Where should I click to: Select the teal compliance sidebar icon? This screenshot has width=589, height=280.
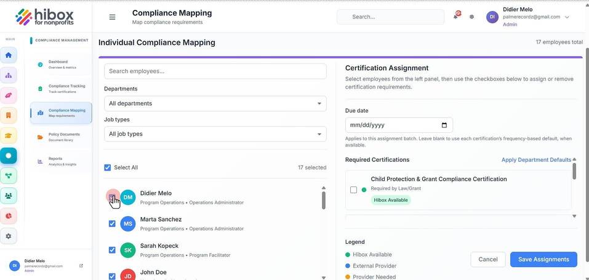(8, 155)
